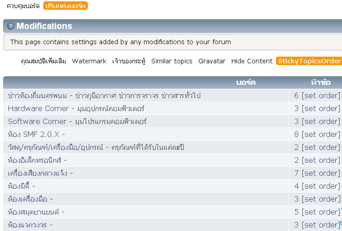Open the Software Corner board link
This screenshot has width=342, height=231.
[37, 121]
